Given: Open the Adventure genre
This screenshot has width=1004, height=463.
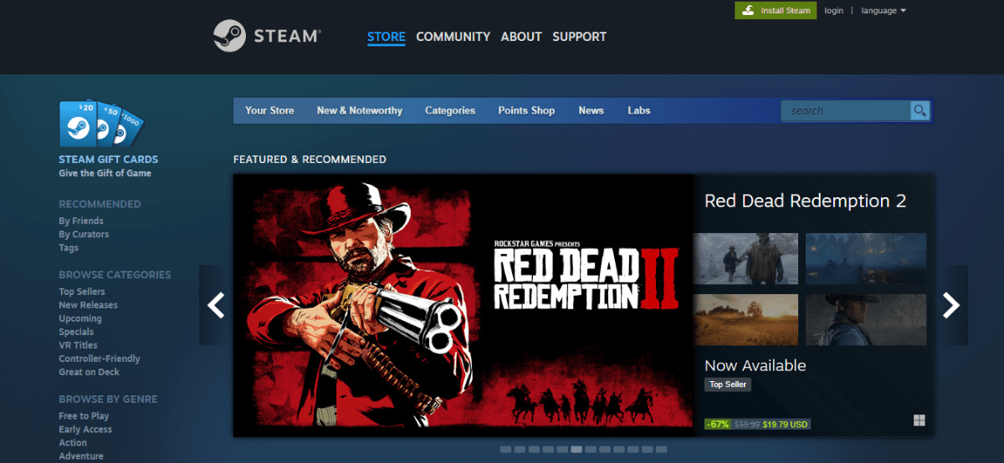Looking at the screenshot, I should (x=81, y=456).
